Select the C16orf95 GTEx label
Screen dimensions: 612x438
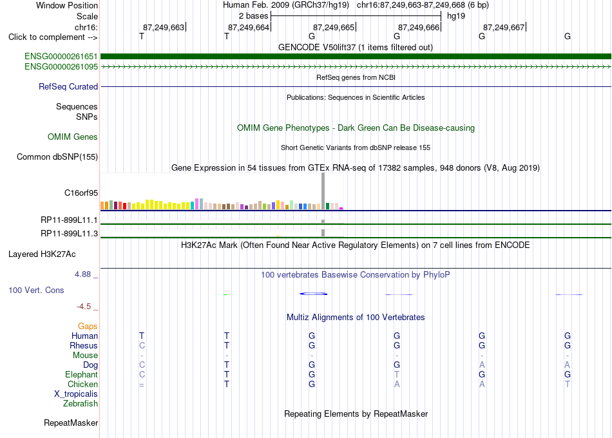[81, 193]
